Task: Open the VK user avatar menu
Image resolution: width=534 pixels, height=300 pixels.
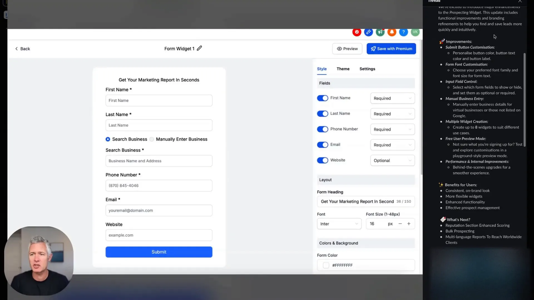Action: 415,32
